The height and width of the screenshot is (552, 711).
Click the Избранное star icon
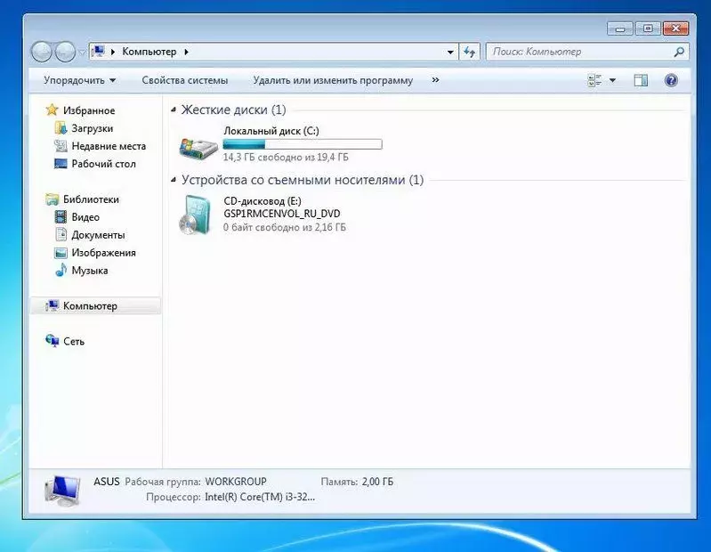pyautogui.click(x=53, y=110)
